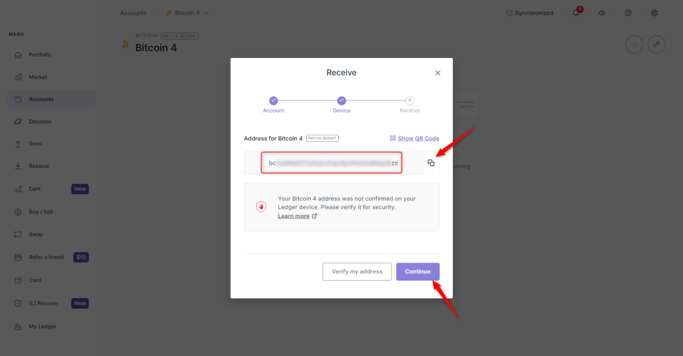Image resolution: width=683 pixels, height=356 pixels.
Task: Open Accounts breadcrumb at top
Action: 133,13
